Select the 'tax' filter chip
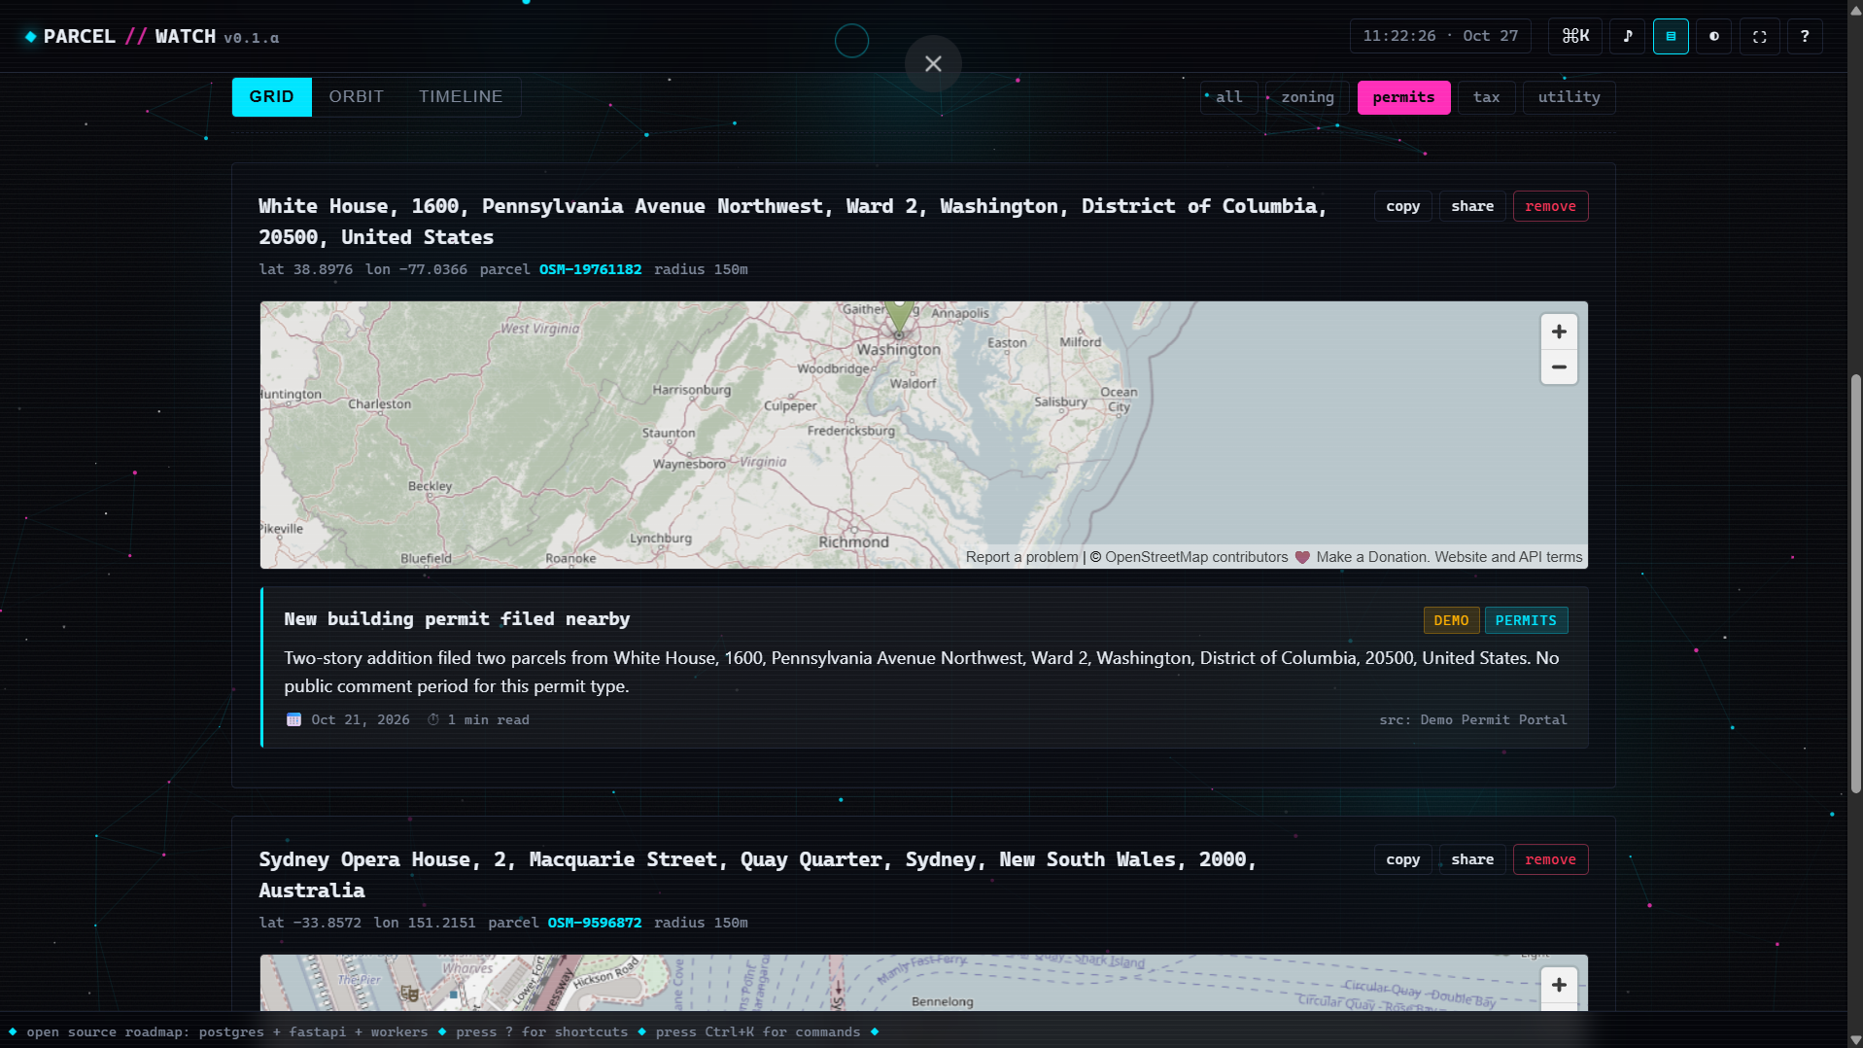Screen dimensions: 1863x1048 pos(1486,97)
